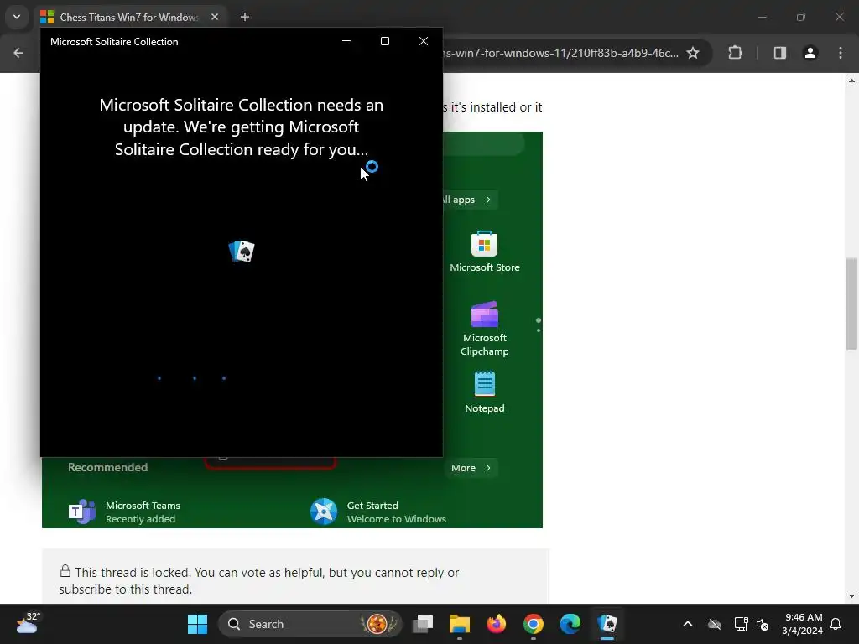Click the Microsoft Teams recommended item
The image size is (859, 644).
tap(125, 512)
